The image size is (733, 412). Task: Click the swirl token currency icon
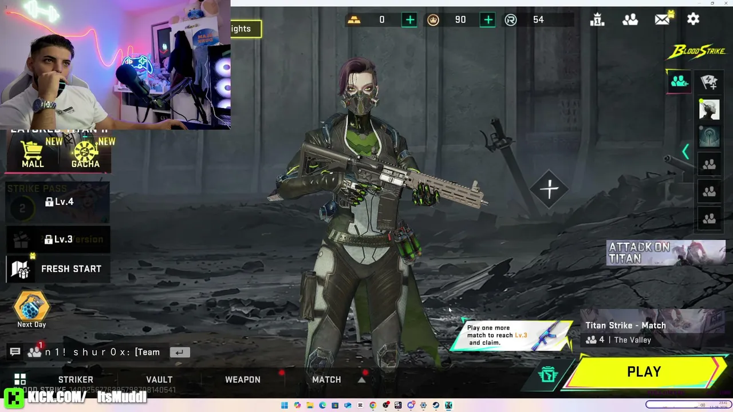tap(511, 20)
